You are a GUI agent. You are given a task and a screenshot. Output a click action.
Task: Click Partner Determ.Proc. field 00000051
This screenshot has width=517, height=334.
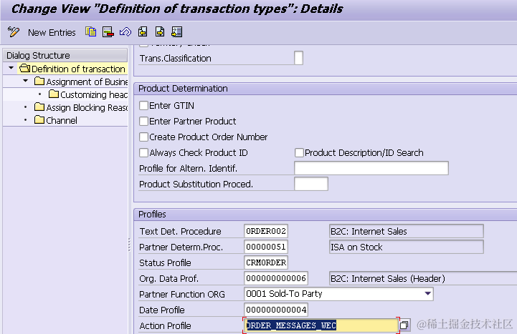tap(266, 247)
